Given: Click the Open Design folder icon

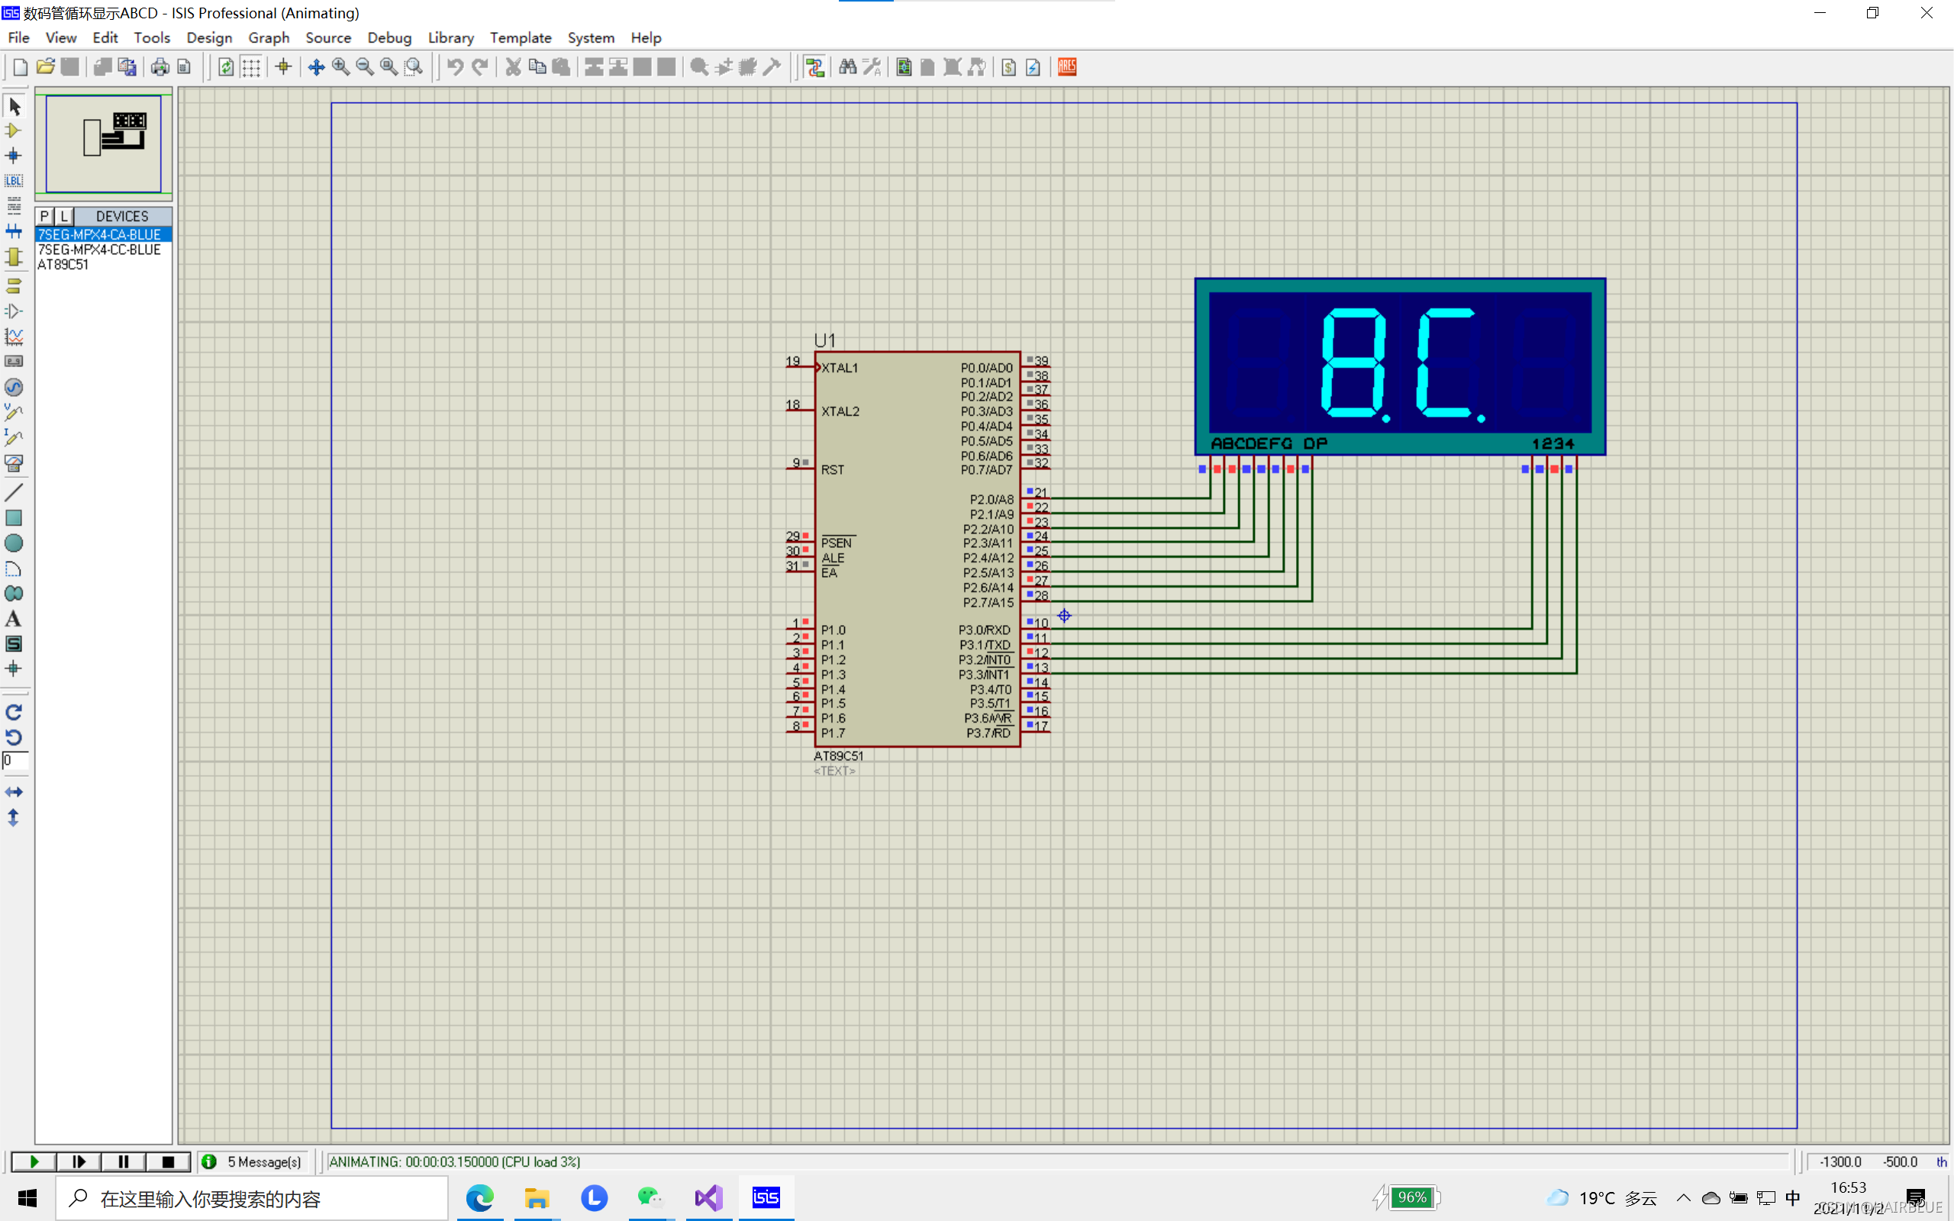Looking at the screenshot, I should pos(45,67).
